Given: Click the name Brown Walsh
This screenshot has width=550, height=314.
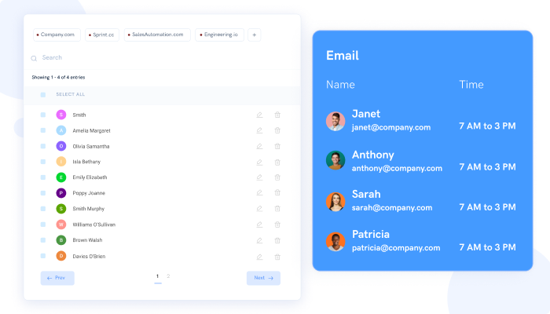Looking at the screenshot, I should pyautogui.click(x=87, y=240).
